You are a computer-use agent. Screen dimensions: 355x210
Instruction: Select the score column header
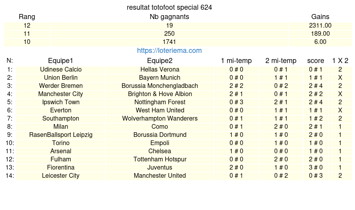(315, 61)
